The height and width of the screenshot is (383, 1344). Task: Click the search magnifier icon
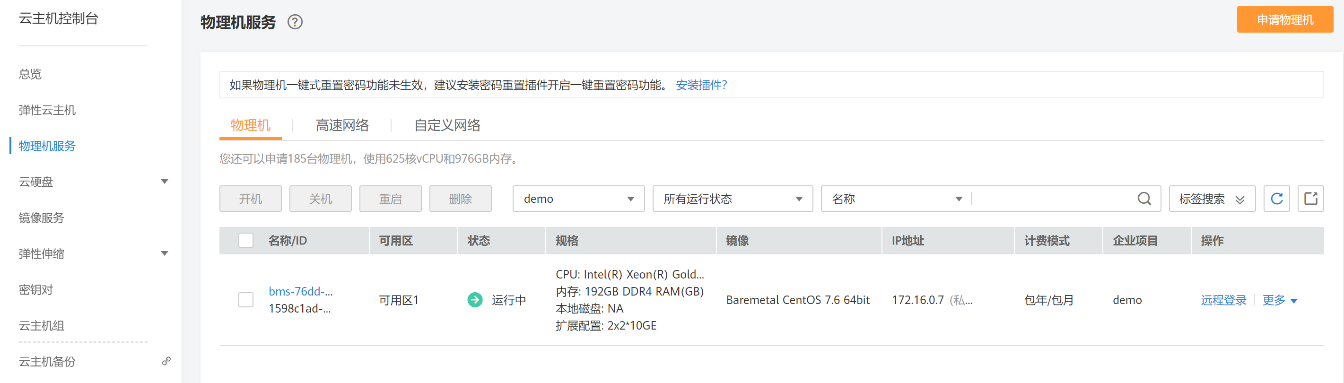pyautogui.click(x=1143, y=199)
